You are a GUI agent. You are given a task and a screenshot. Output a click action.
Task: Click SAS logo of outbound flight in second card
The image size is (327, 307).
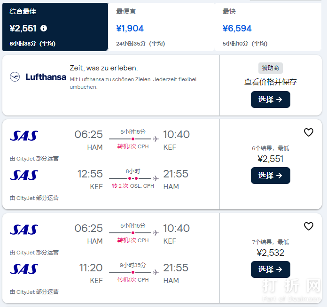click(x=24, y=230)
